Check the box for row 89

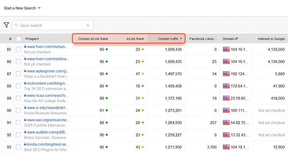pyautogui.click(x=19, y=98)
